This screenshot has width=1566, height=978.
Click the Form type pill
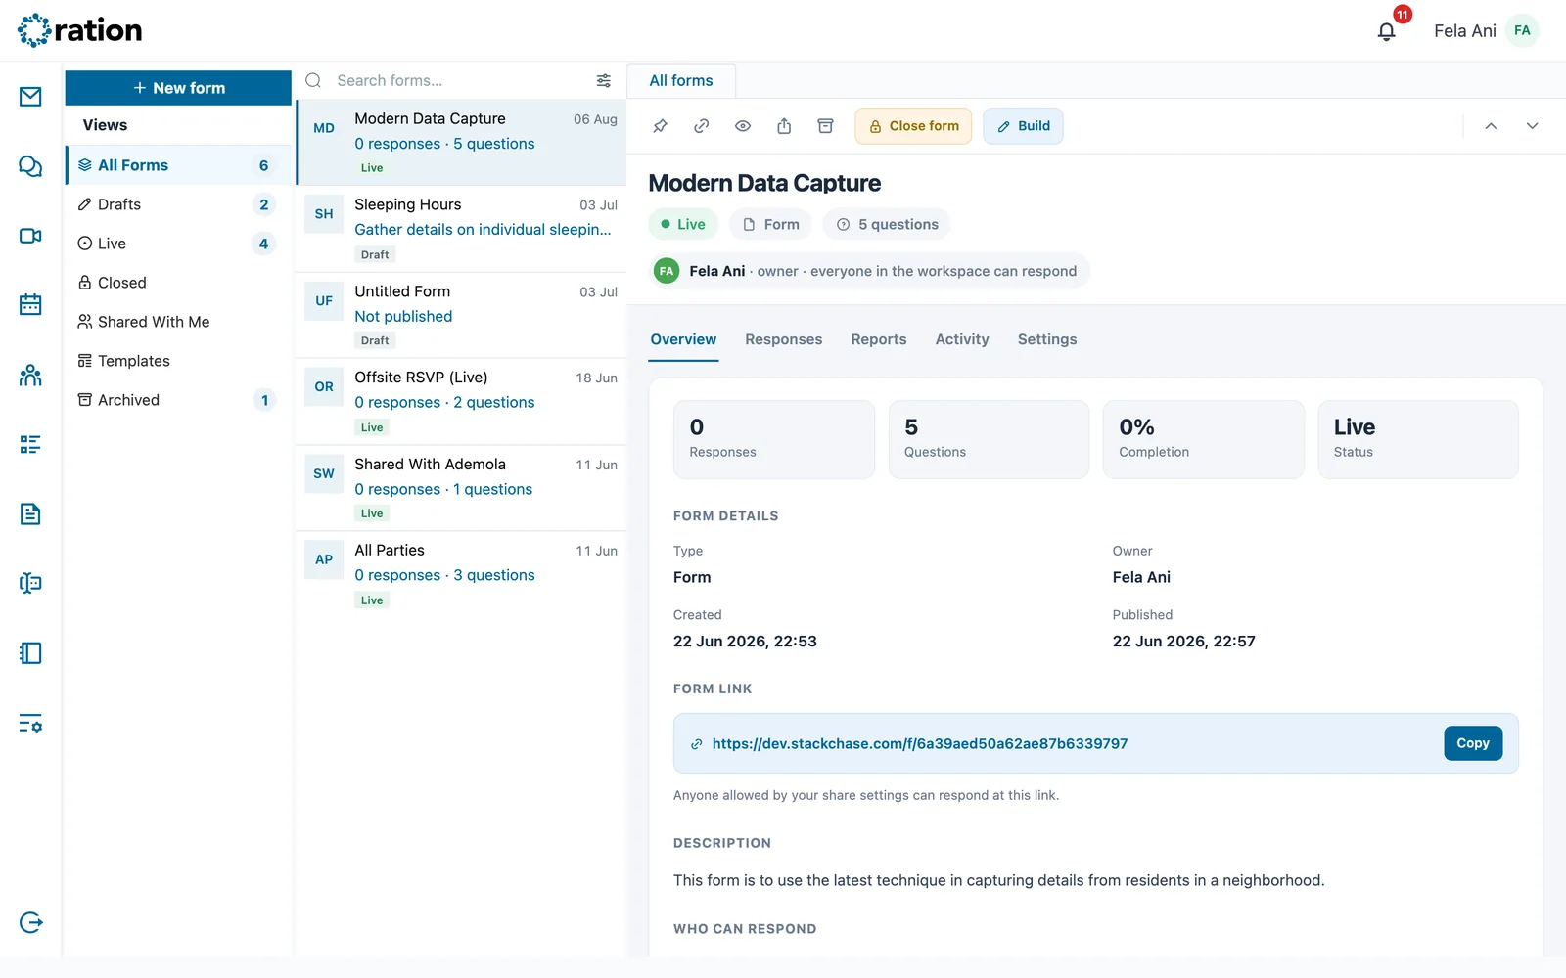point(770,224)
